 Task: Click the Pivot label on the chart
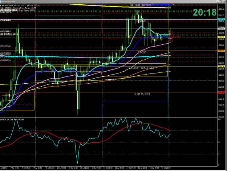(170, 38)
